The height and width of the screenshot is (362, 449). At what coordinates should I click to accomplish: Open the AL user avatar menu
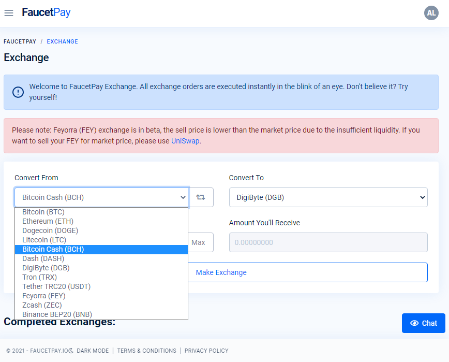(x=431, y=13)
